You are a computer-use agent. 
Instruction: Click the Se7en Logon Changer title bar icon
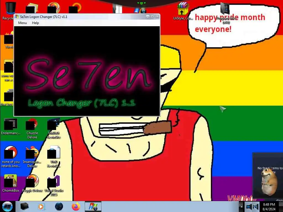click(17, 17)
